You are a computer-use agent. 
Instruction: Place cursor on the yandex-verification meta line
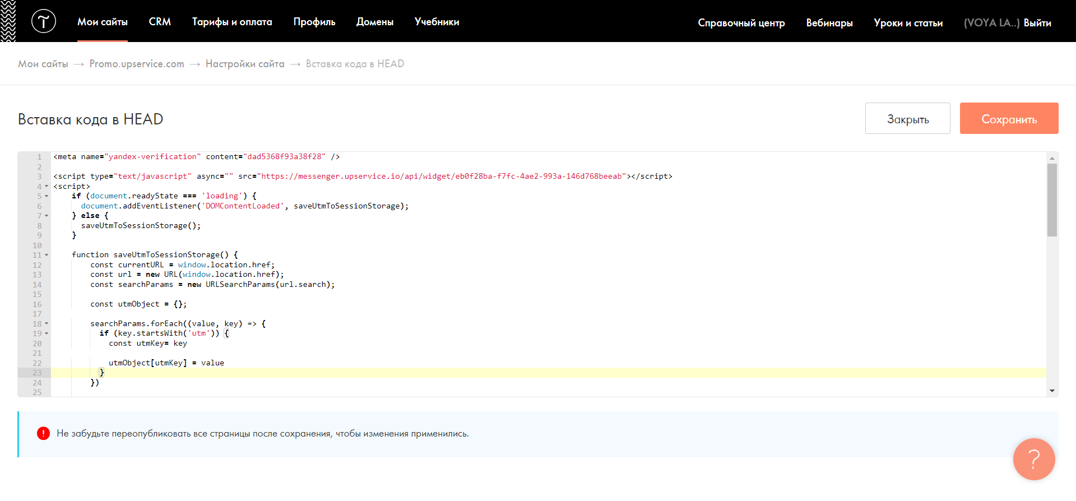[x=196, y=157]
